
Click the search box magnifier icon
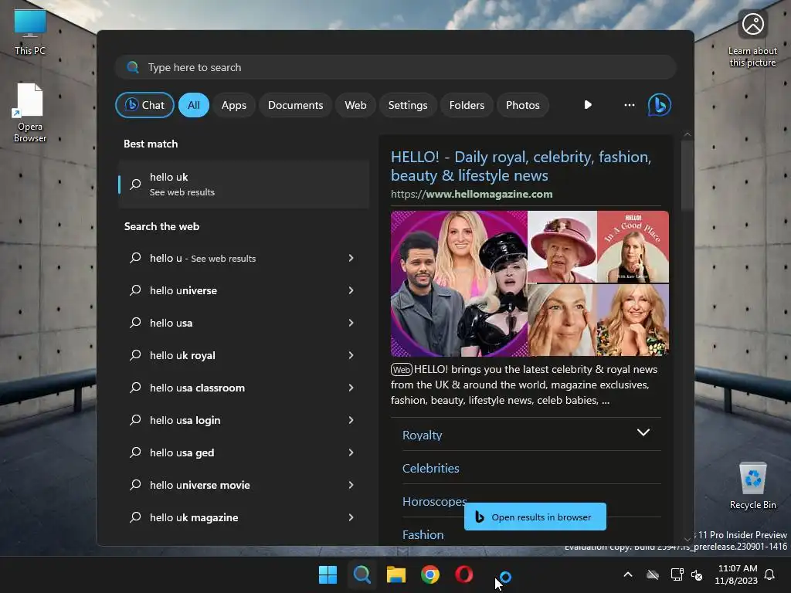click(x=133, y=67)
